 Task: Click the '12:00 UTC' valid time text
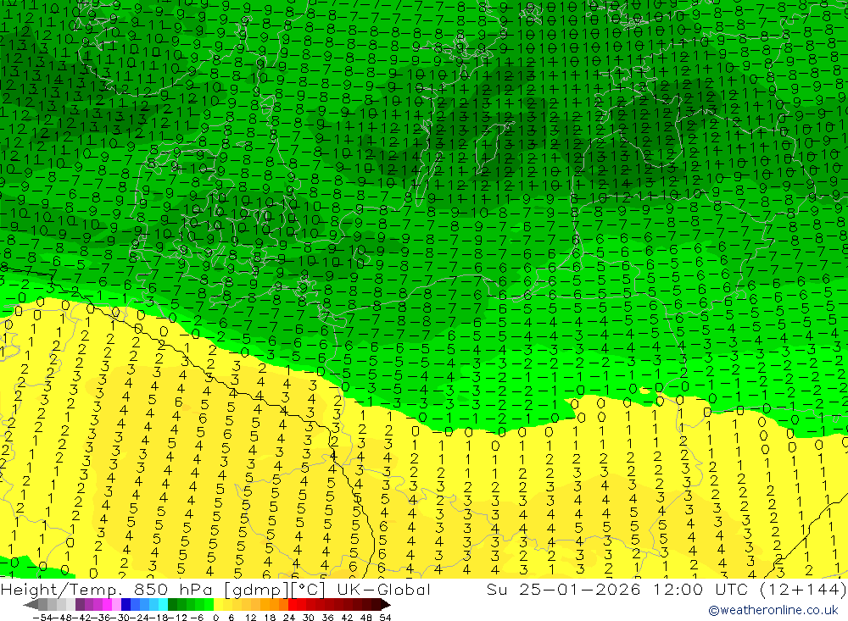pyautogui.click(x=702, y=589)
